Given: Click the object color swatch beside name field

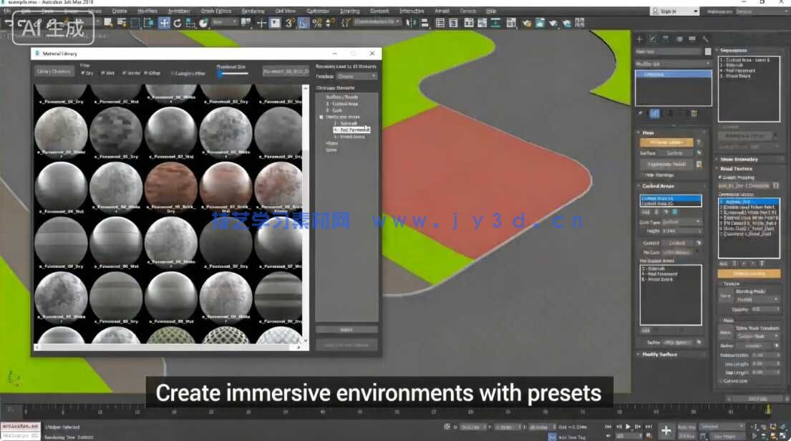Looking at the screenshot, I should tap(708, 52).
